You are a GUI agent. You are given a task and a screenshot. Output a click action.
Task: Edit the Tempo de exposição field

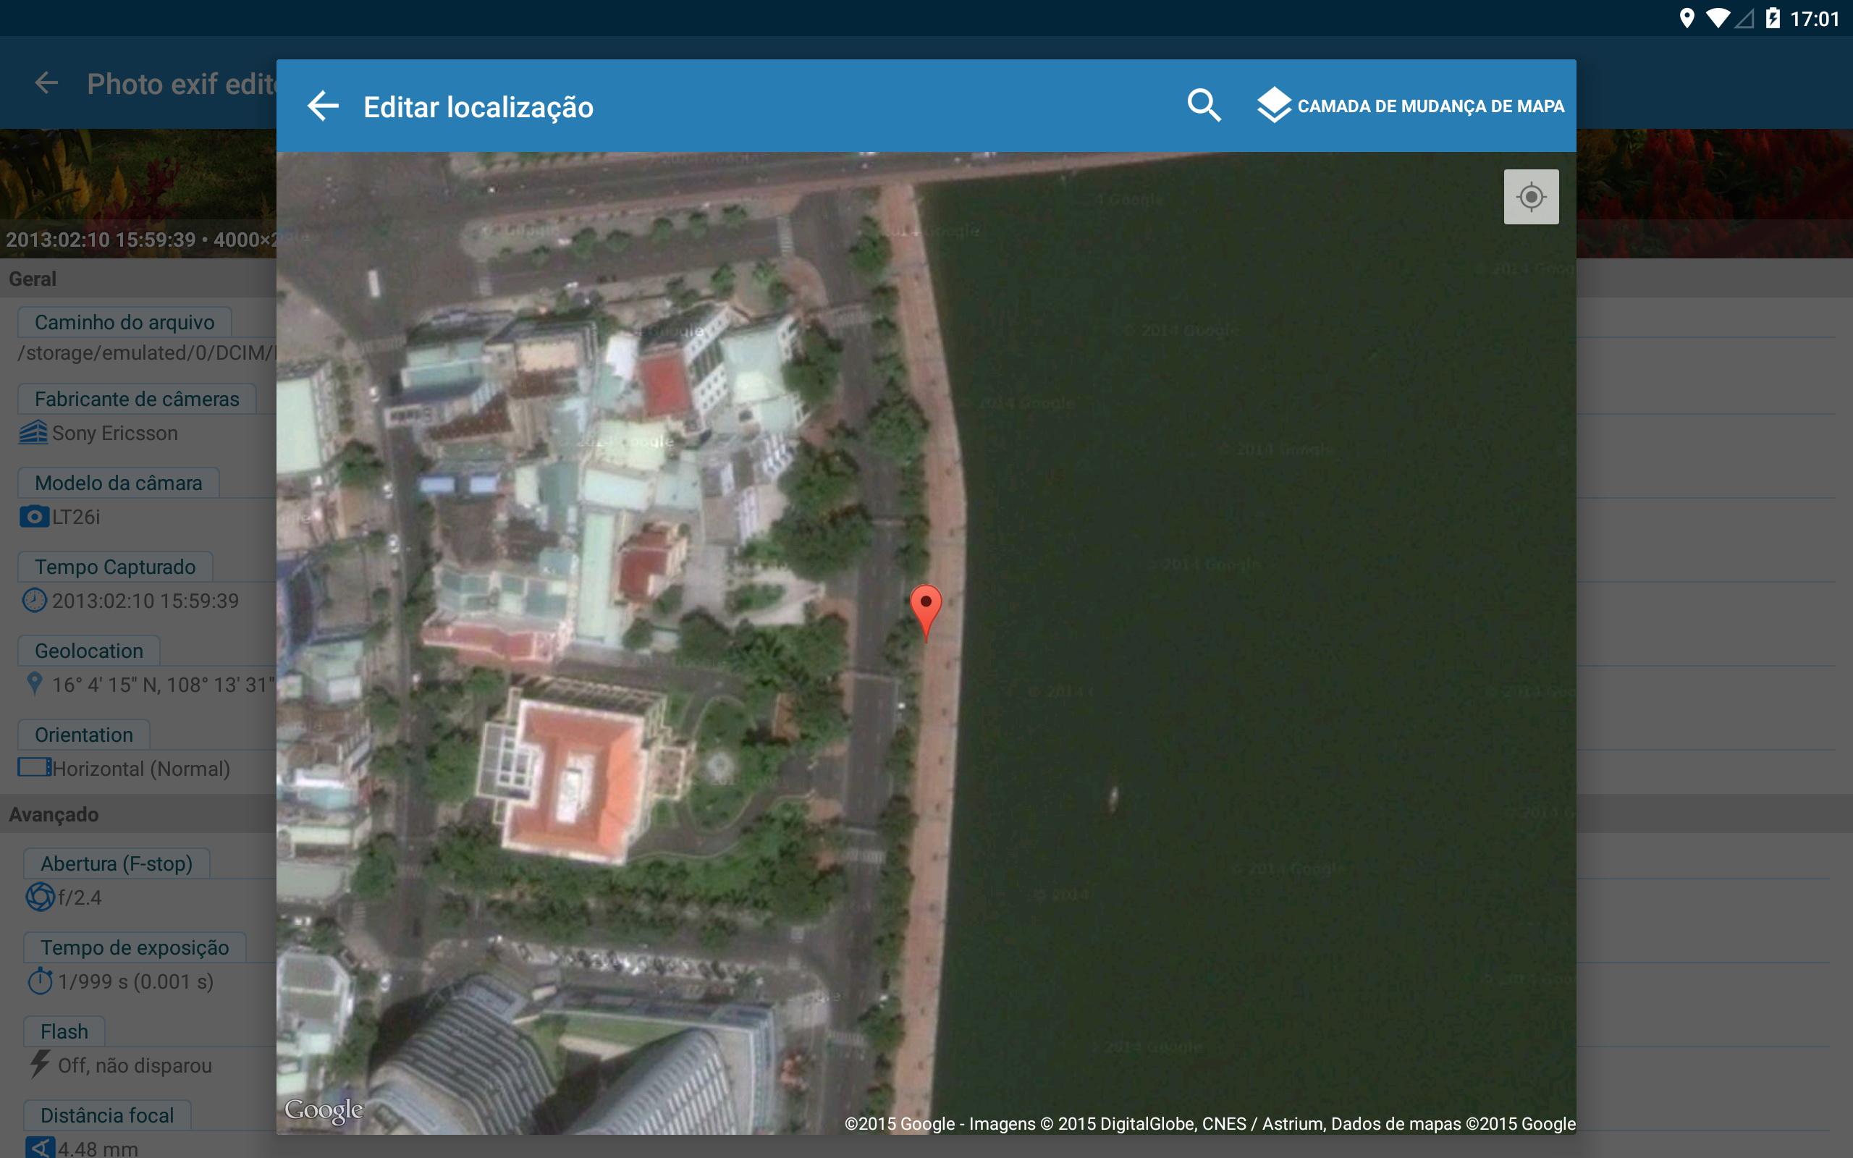tap(135, 947)
